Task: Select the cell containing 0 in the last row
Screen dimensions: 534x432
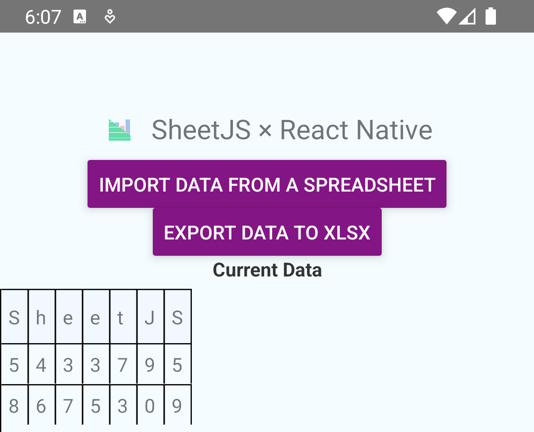Action: pos(150,405)
